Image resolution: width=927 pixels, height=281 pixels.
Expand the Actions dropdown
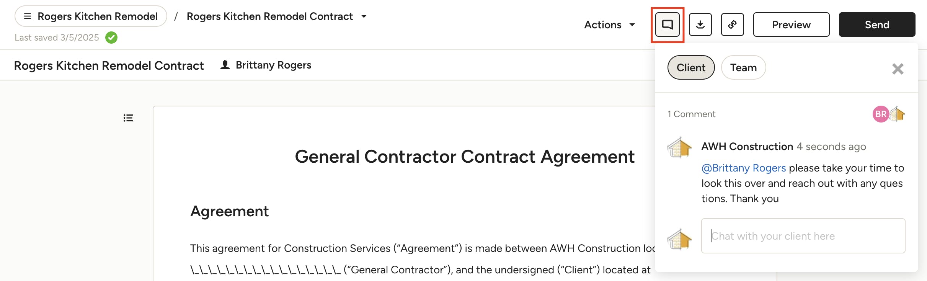(609, 25)
